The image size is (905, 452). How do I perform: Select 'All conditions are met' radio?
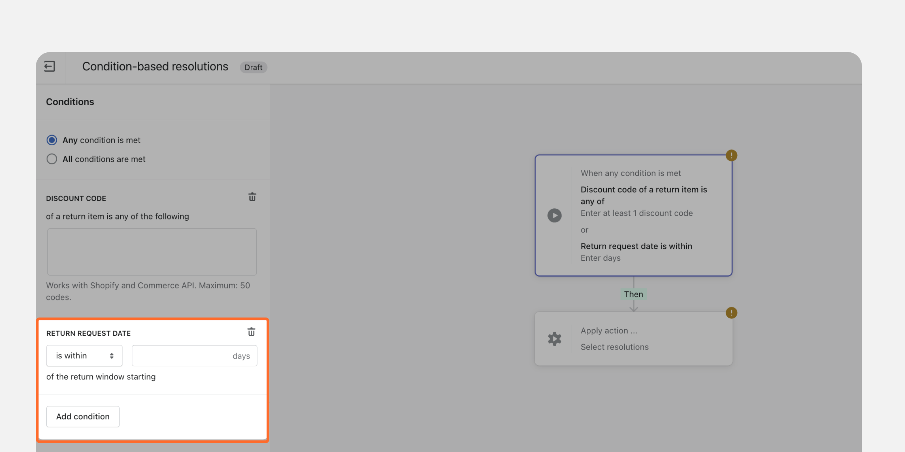pyautogui.click(x=52, y=159)
